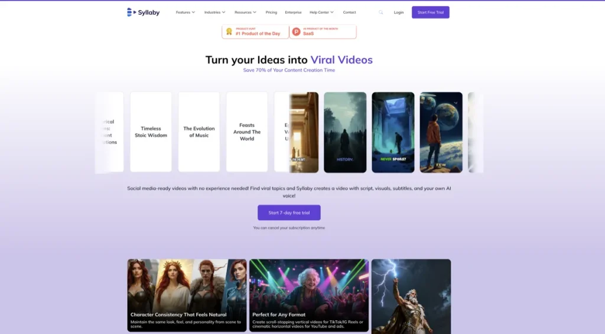Image resolution: width=605 pixels, height=334 pixels.
Task: Open the temple columns video thumbnail
Action: coord(304,132)
